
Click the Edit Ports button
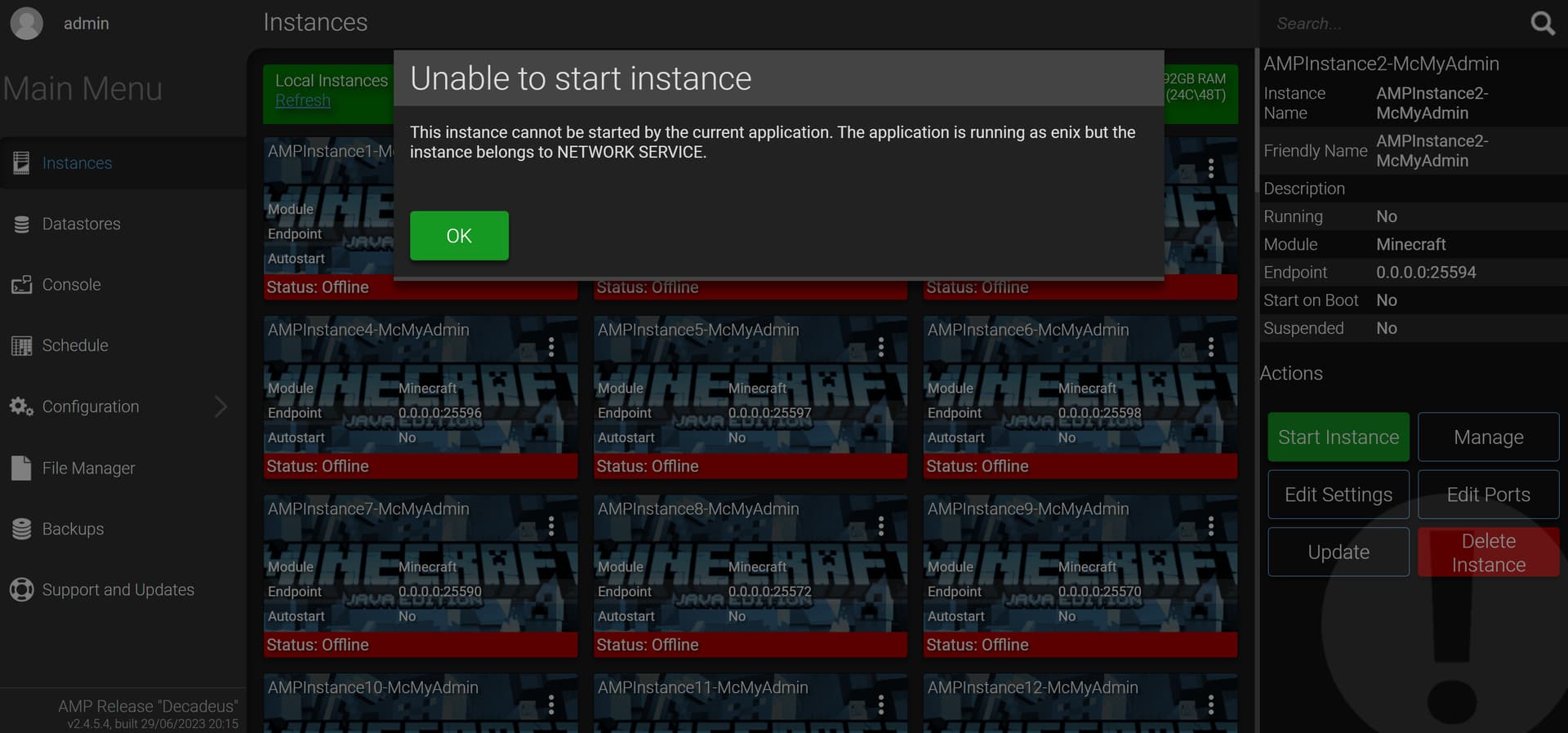coord(1488,495)
